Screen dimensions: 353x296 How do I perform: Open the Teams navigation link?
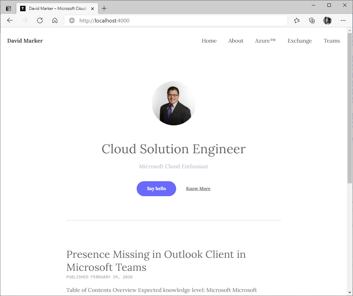pyautogui.click(x=332, y=41)
